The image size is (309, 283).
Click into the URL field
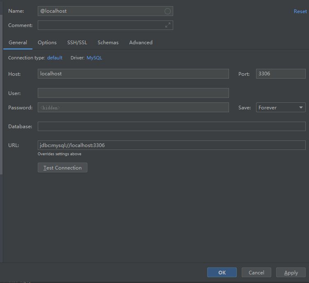click(x=172, y=145)
